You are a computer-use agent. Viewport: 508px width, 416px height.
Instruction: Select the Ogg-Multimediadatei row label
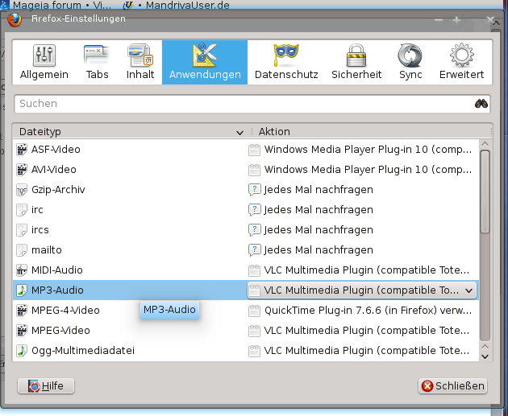pyautogui.click(x=83, y=351)
